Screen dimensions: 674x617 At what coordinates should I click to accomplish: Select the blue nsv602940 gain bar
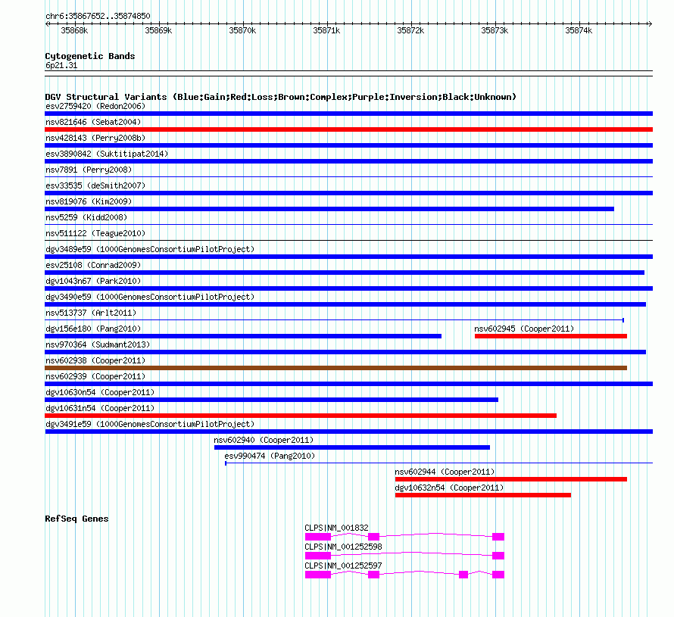point(352,447)
